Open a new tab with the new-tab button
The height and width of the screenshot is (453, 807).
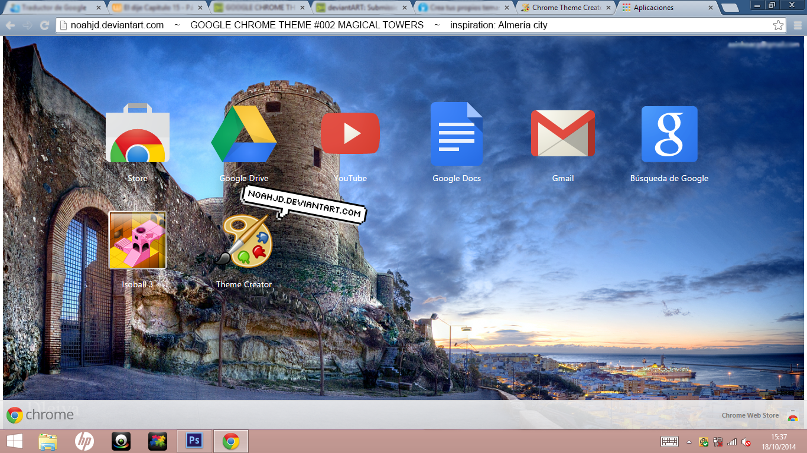click(x=730, y=8)
